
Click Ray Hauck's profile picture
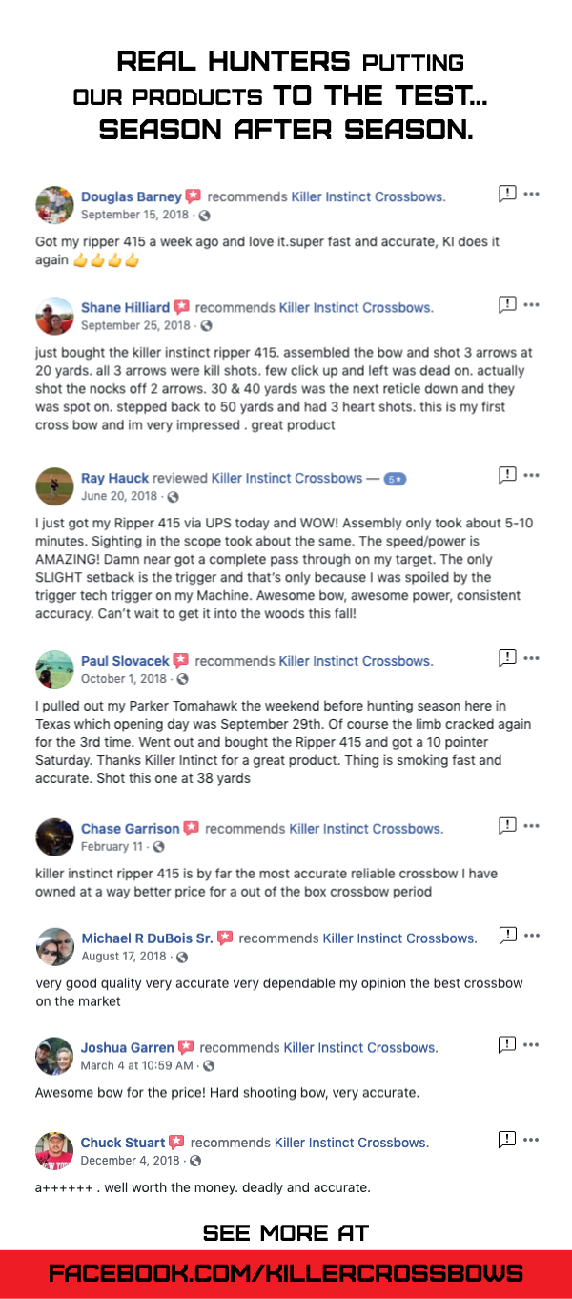pos(54,485)
